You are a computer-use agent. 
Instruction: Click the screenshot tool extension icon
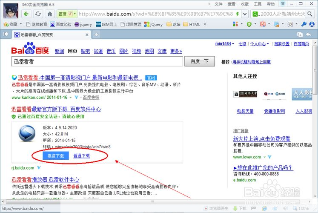coord(276,24)
